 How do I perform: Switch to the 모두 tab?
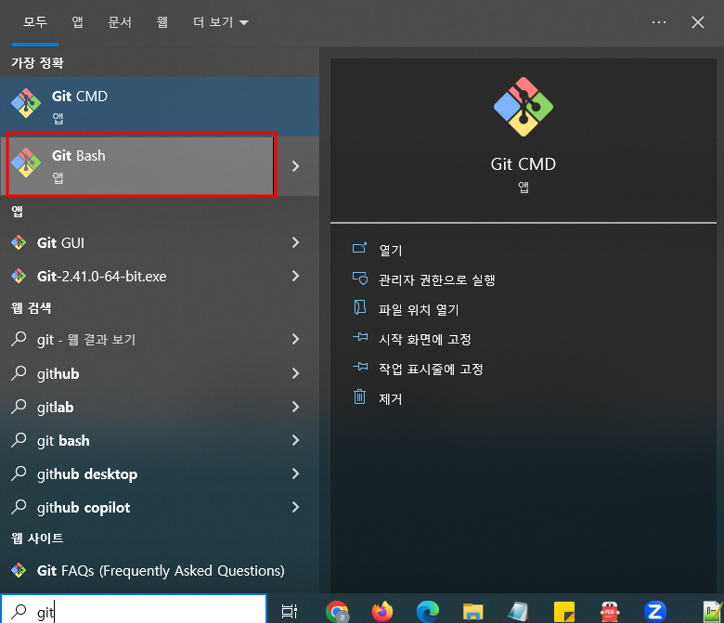(x=35, y=22)
